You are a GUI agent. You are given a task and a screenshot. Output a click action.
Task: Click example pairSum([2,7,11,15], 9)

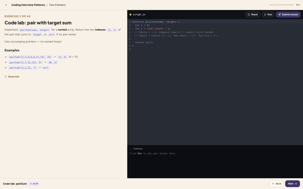(26, 63)
